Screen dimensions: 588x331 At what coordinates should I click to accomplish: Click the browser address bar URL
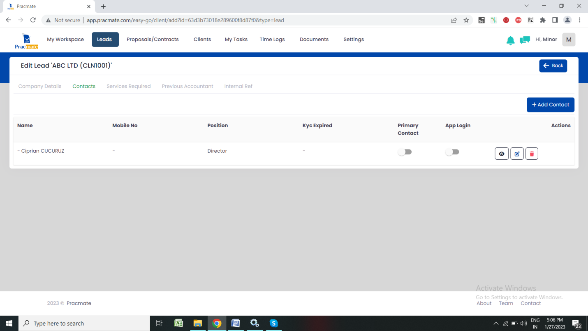185,20
